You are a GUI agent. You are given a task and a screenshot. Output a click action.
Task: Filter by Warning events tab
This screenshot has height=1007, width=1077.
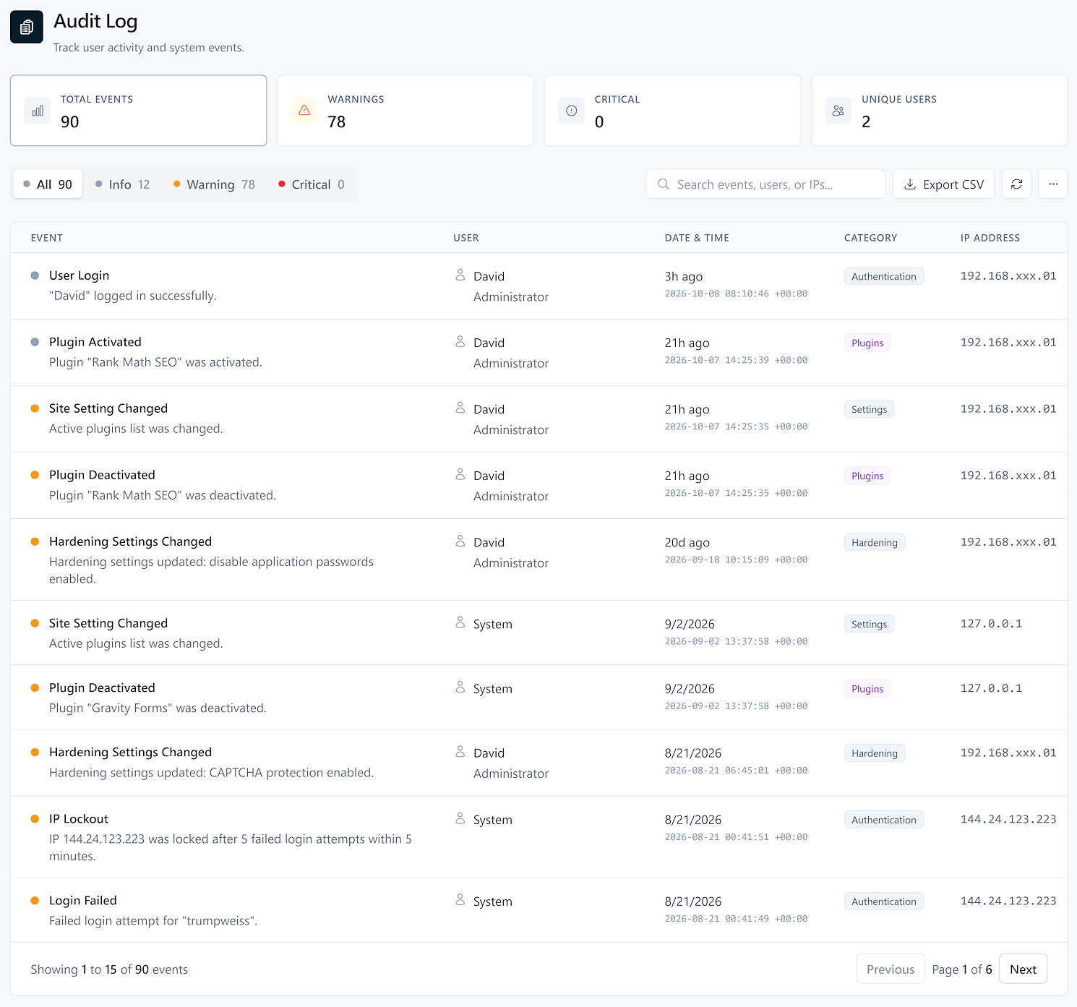tap(214, 184)
